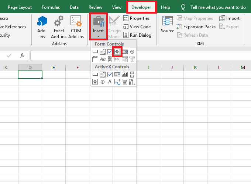Click Run Dialog
The height and width of the screenshot is (184, 251).
point(137,35)
